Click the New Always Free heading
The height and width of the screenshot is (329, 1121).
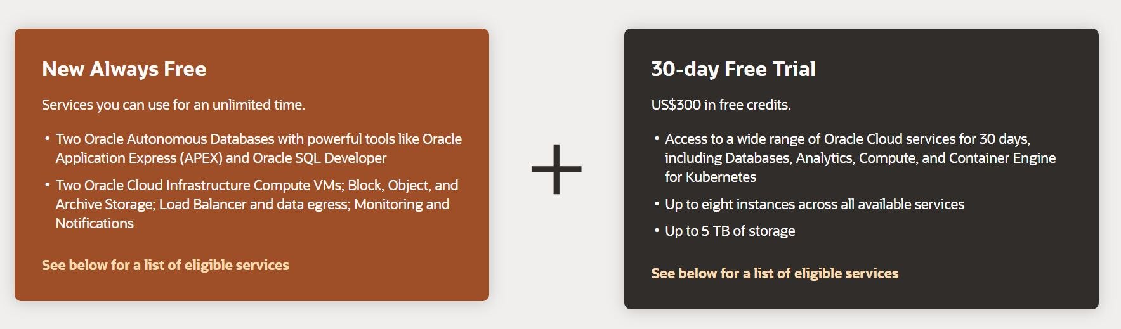click(x=124, y=68)
